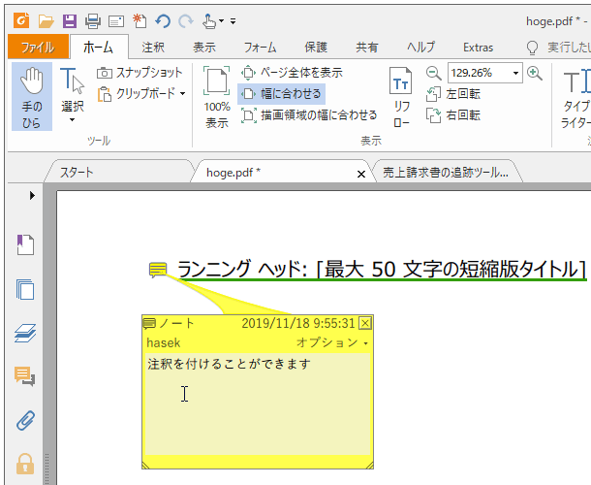The image size is (591, 485).
Task: Switch to the 共有 ribbon tab
Action: (367, 48)
